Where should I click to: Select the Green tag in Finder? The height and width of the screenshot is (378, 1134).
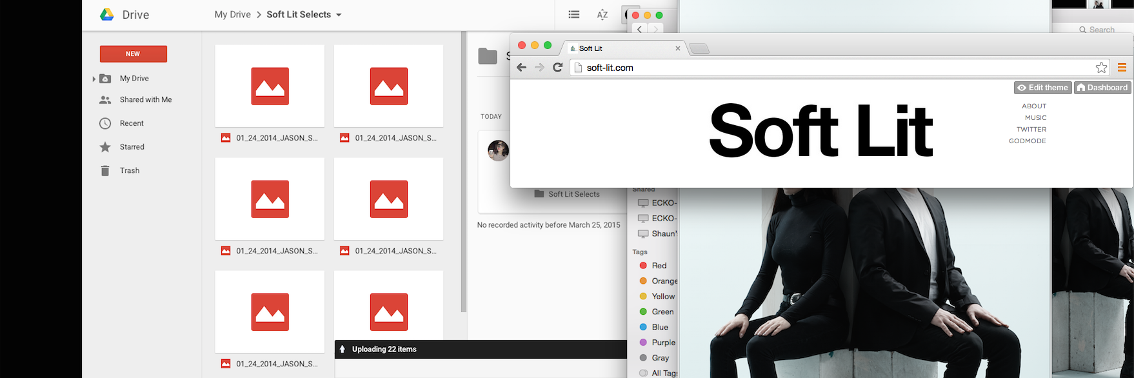(656, 312)
